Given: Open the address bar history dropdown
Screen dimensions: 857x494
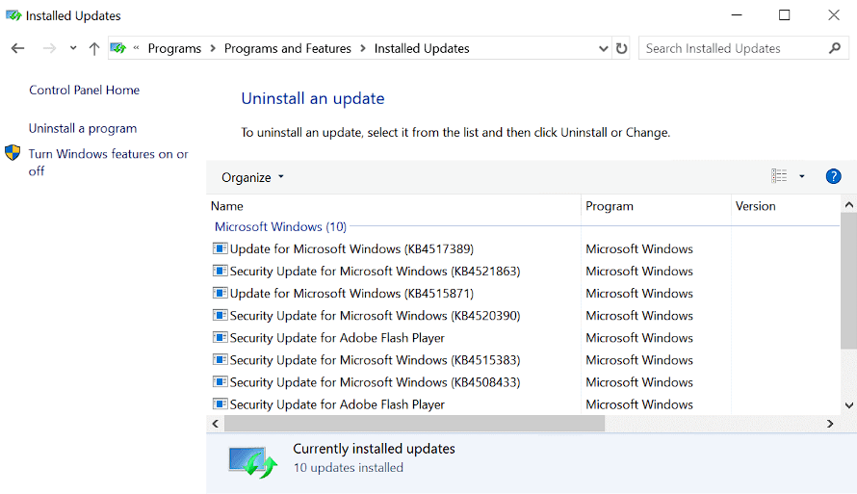Looking at the screenshot, I should tap(603, 48).
